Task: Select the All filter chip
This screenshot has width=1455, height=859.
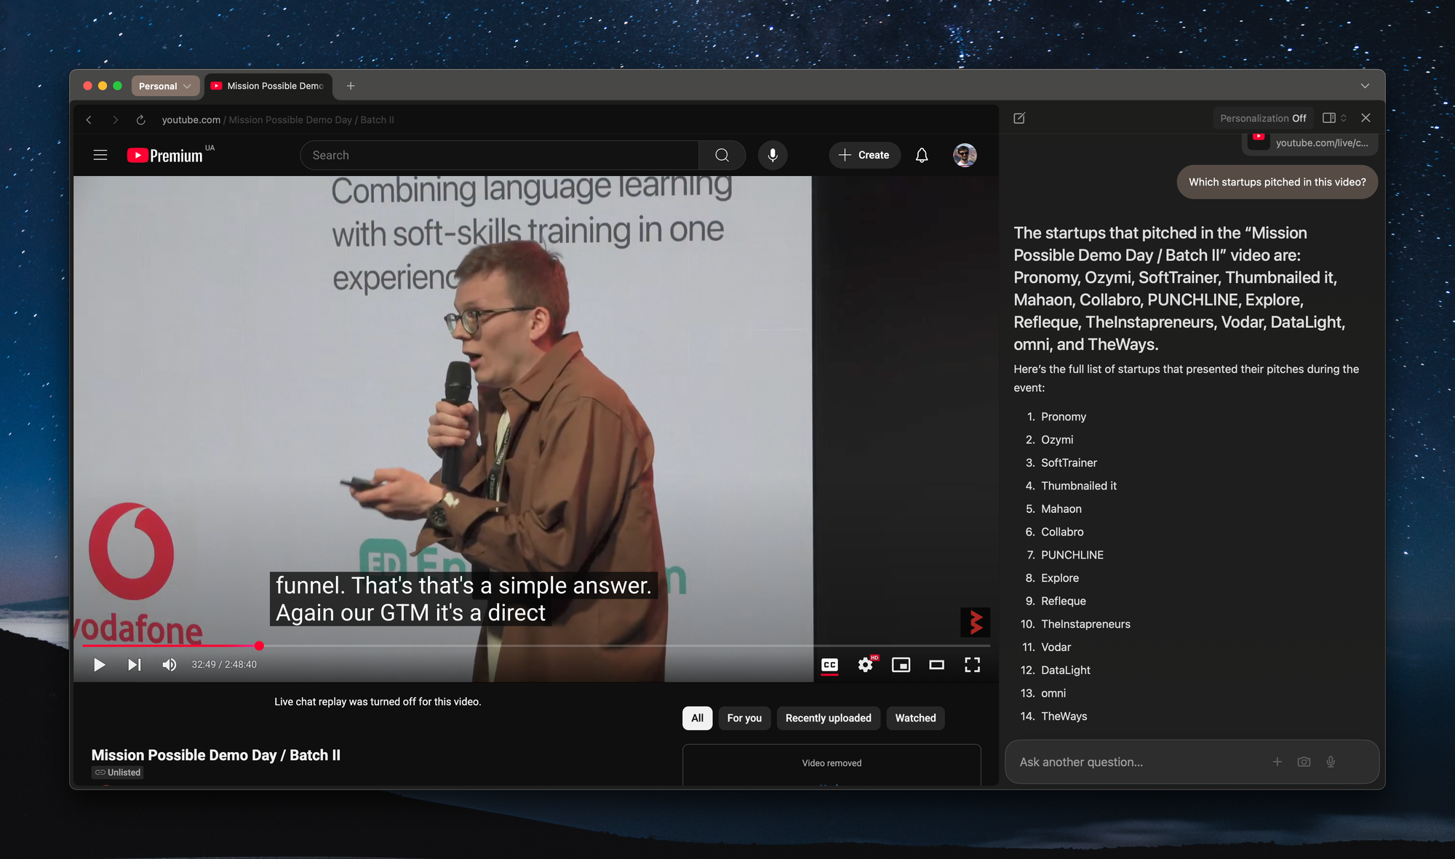Action: 697,718
